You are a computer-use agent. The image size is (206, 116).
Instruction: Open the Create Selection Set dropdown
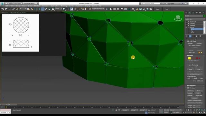98,9
